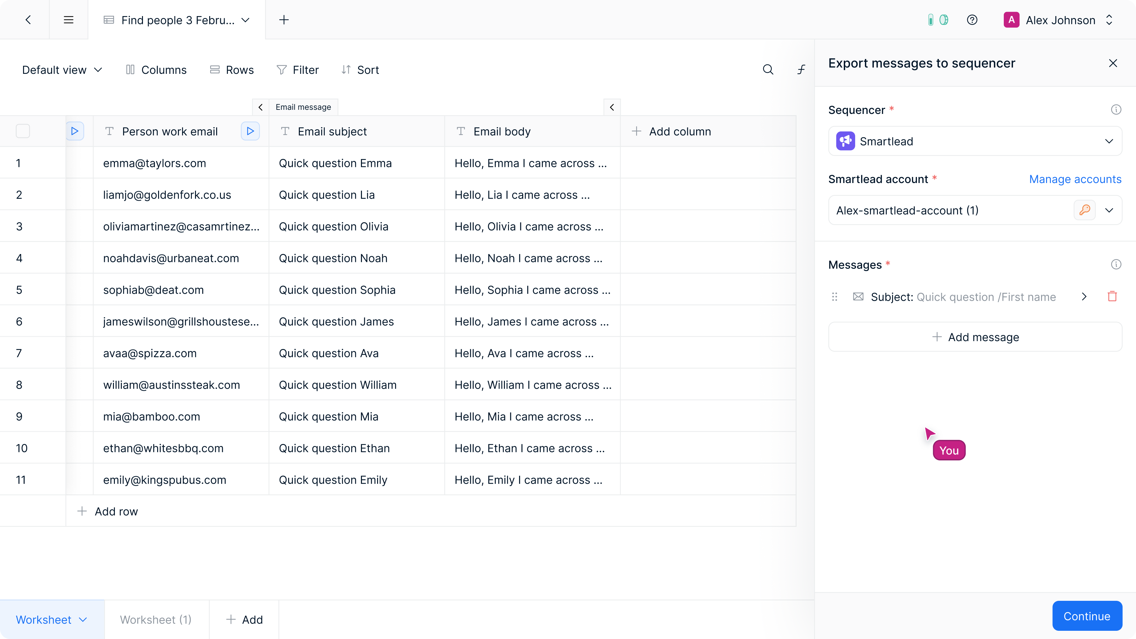The width and height of the screenshot is (1136, 639).
Task: Delete the Quick question message with trash icon
Action: 1112,296
